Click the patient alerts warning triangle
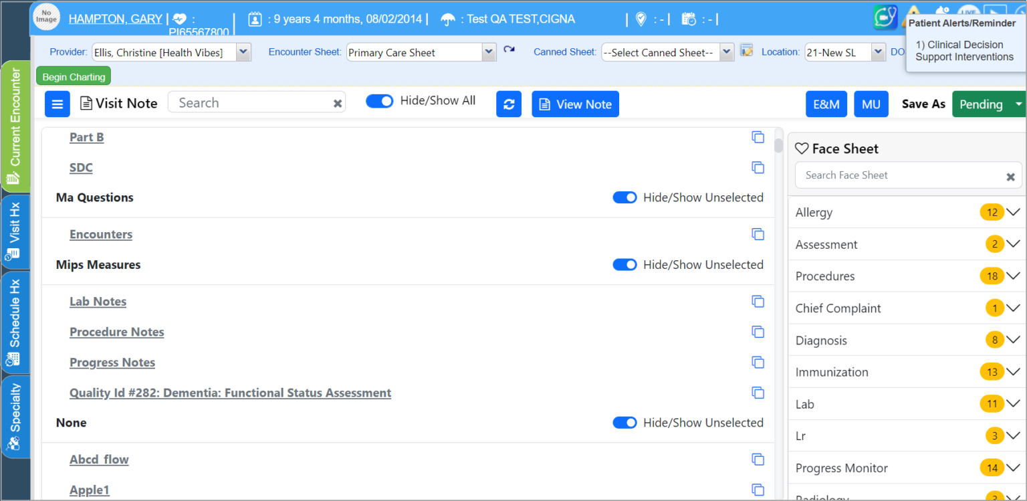The height and width of the screenshot is (501, 1027). [x=915, y=11]
